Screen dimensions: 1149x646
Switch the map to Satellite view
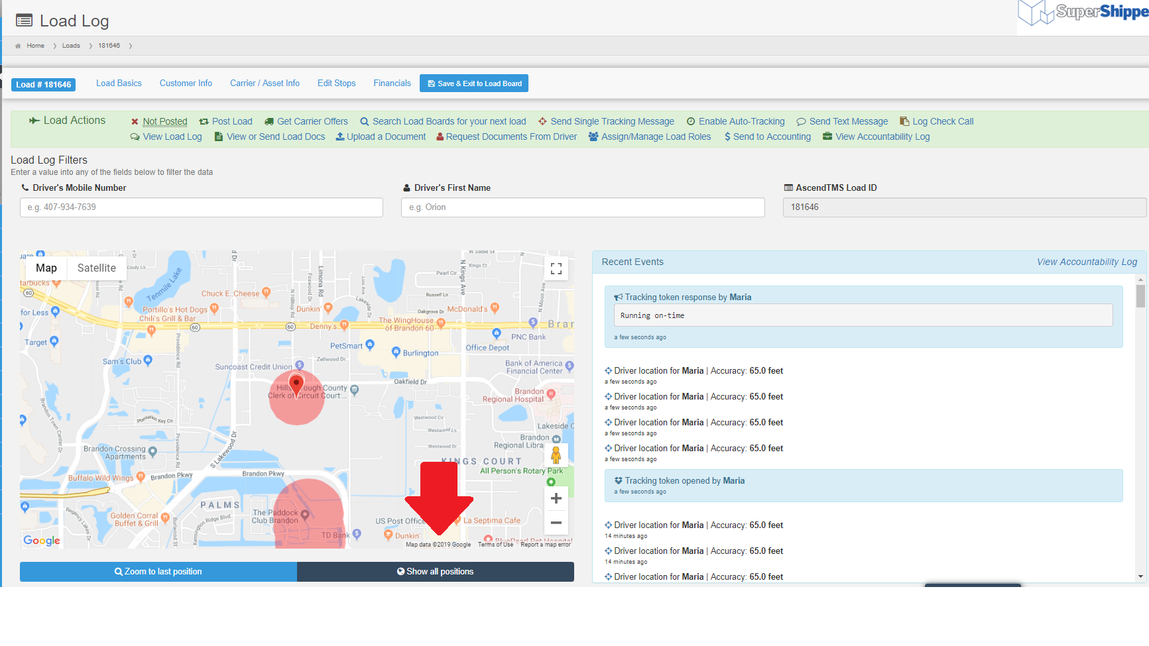(x=97, y=268)
